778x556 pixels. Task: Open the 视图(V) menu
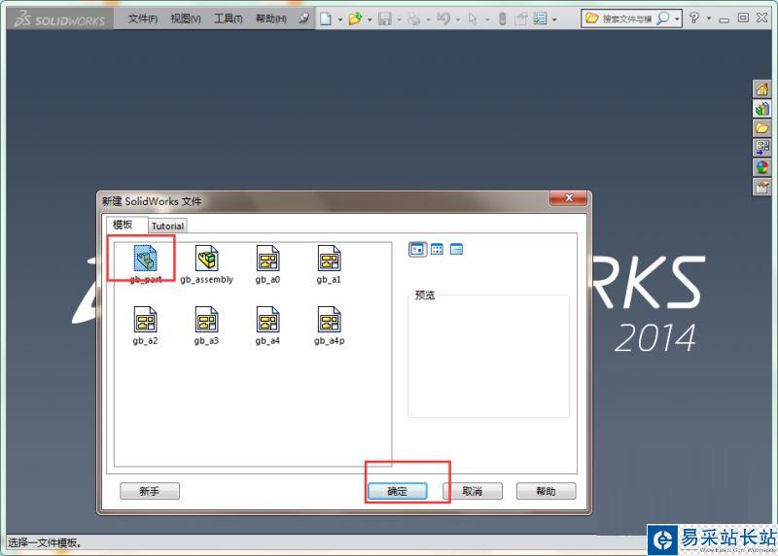point(186,18)
